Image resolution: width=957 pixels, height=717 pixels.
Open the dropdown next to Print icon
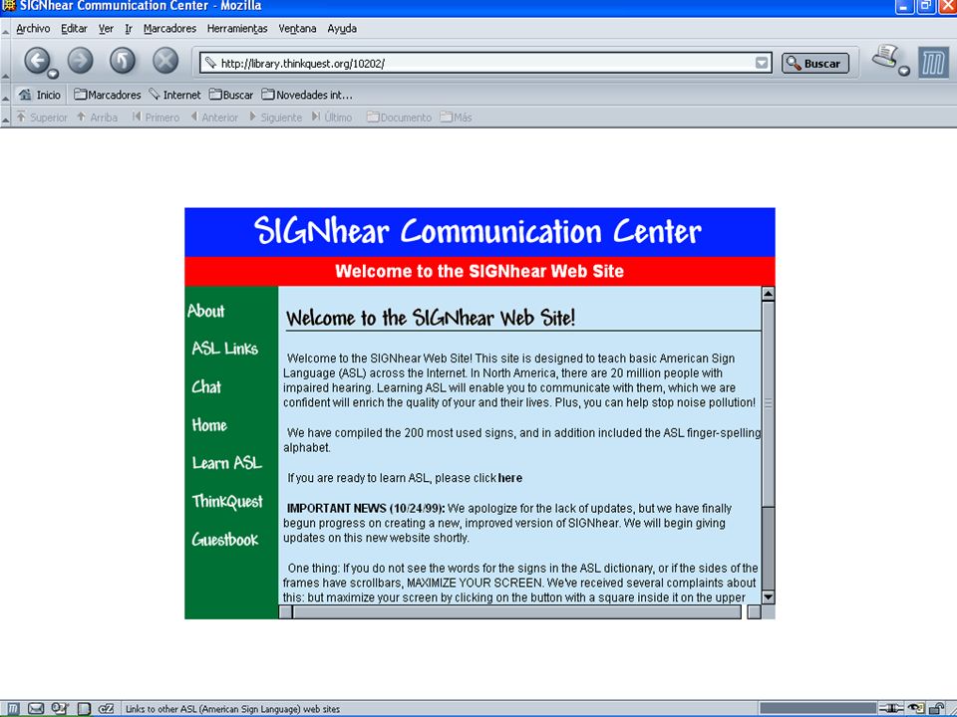904,72
